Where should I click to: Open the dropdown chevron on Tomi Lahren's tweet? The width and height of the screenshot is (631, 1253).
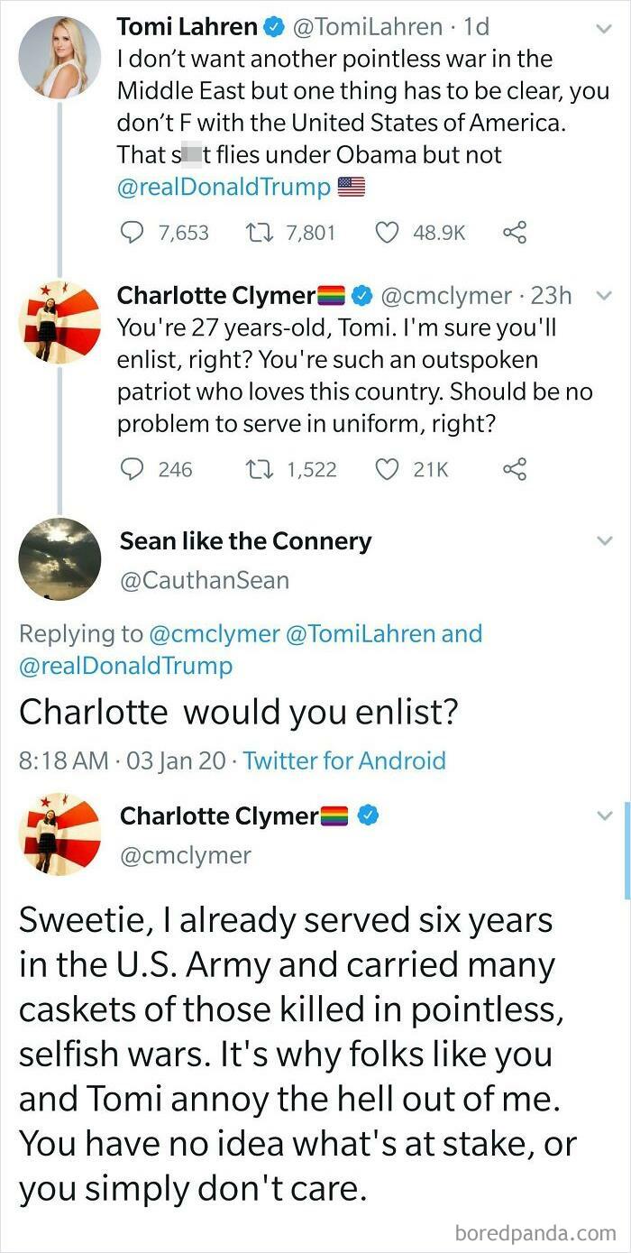coord(604,29)
